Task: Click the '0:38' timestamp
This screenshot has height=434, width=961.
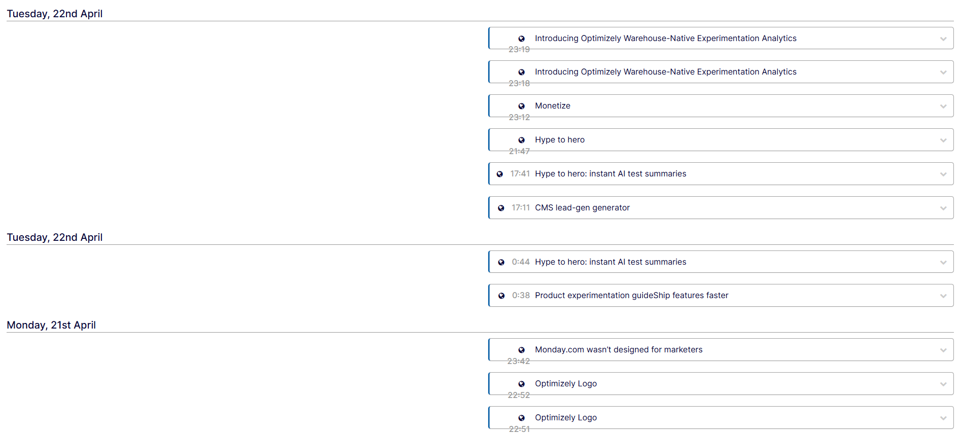Action: 521,296
